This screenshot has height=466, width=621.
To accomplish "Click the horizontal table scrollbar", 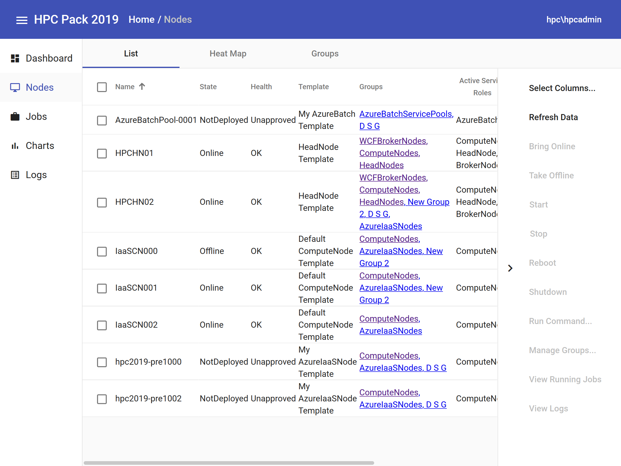I will (x=229, y=463).
